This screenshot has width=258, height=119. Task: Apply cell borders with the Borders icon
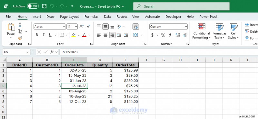[x=62, y=35]
